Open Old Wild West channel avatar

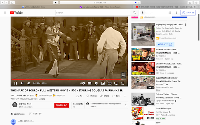point(15,105)
